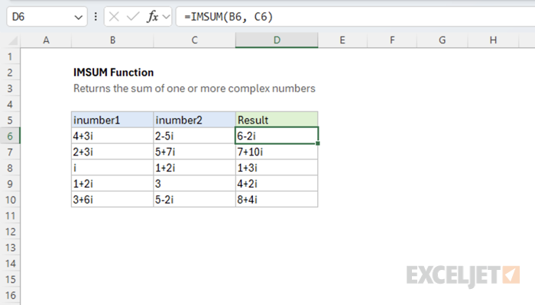Select column C header
Image resolution: width=535 pixels, height=305 pixels.
pos(194,40)
